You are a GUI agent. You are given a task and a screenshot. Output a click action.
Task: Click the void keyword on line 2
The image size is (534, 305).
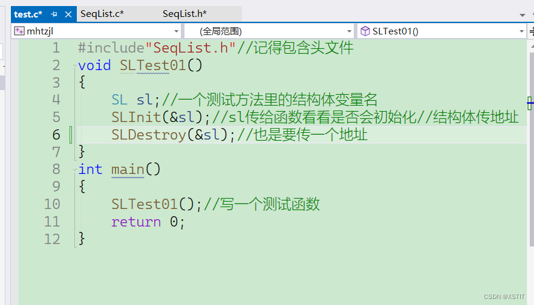point(94,65)
